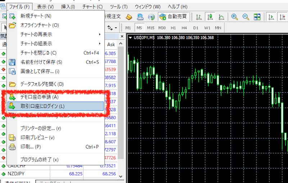The width and height of the screenshot is (288, 183).
Task: Open the ファイル (F) menu
Action: (x=19, y=7)
